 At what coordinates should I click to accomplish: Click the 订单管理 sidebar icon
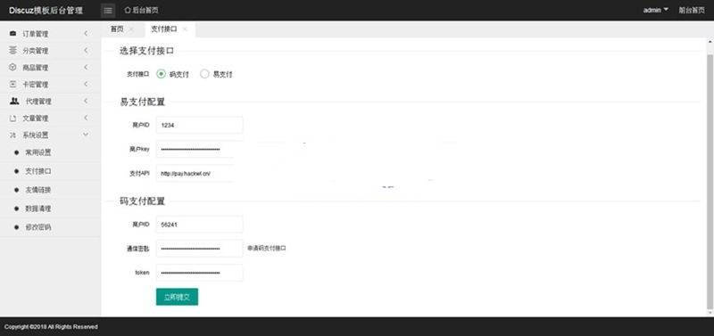pyautogui.click(x=12, y=34)
